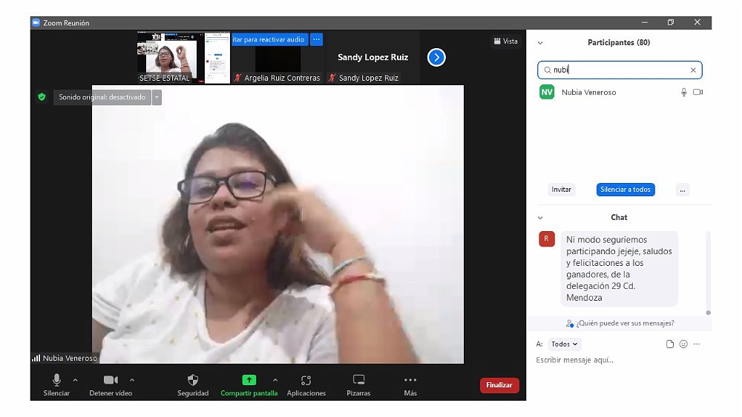Expand audio options arrow next to Silenciar
The width and height of the screenshot is (742, 417).
point(75,379)
